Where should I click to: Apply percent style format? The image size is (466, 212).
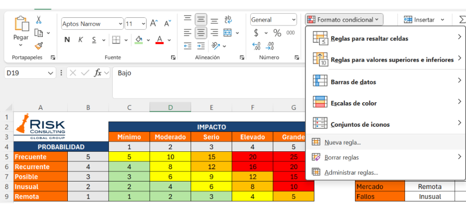pos(277,33)
